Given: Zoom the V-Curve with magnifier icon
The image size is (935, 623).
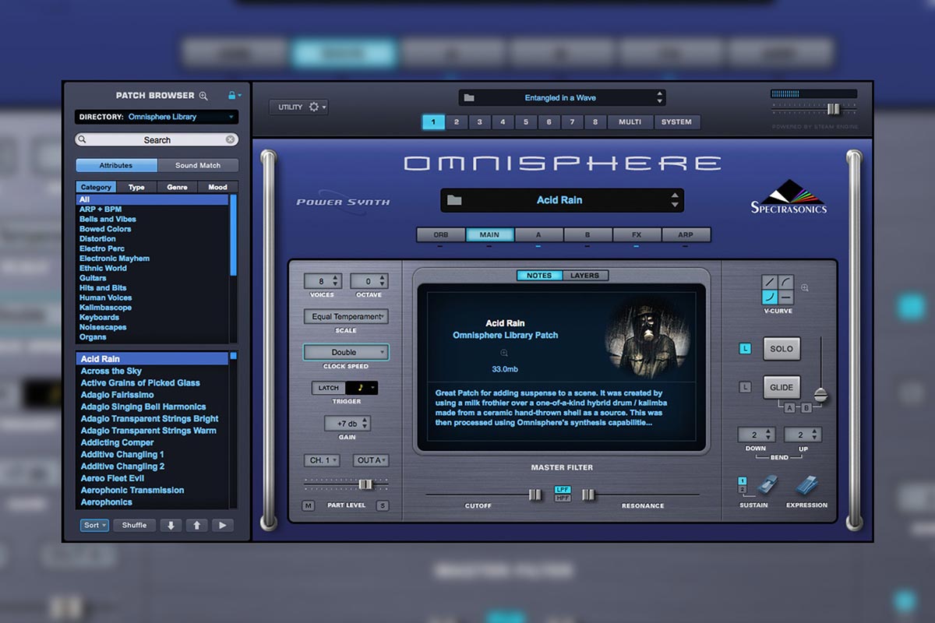Looking at the screenshot, I should (805, 287).
